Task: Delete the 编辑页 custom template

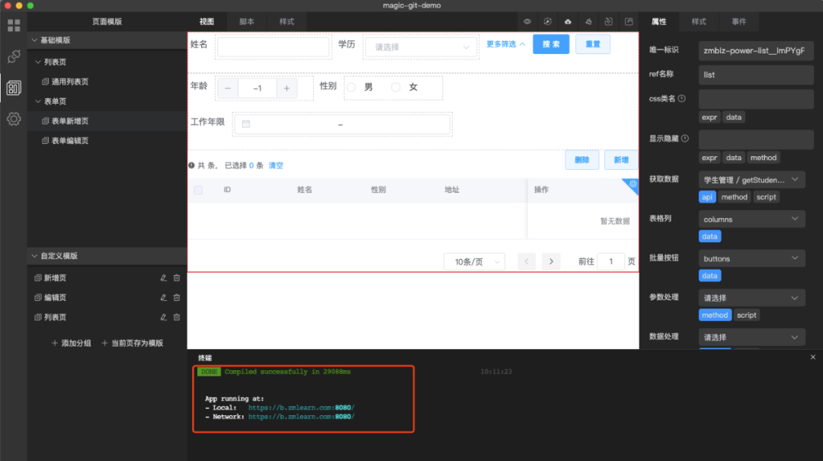Action: [177, 298]
